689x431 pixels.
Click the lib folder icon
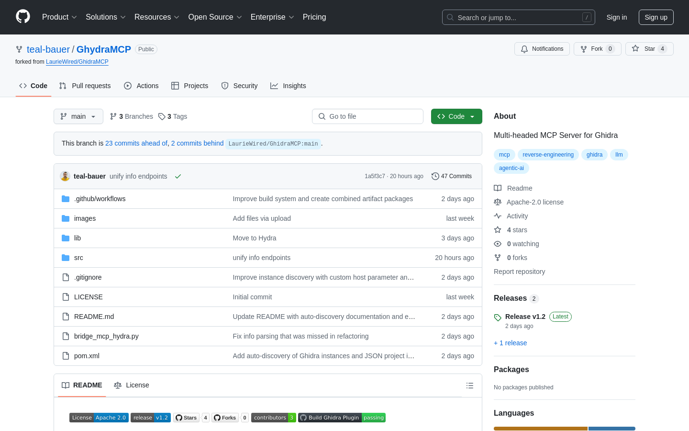point(66,238)
